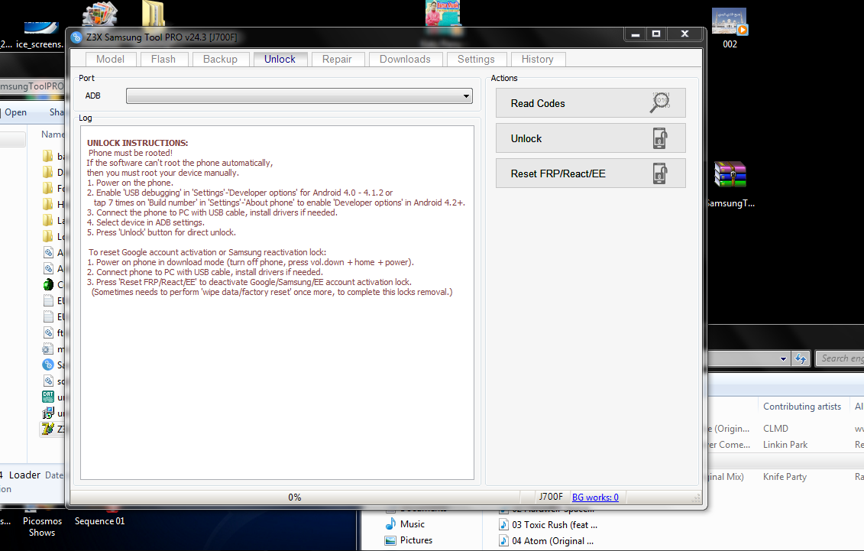864x551 pixels.
Task: Select the Linkin Park artist cell
Action: (785, 445)
